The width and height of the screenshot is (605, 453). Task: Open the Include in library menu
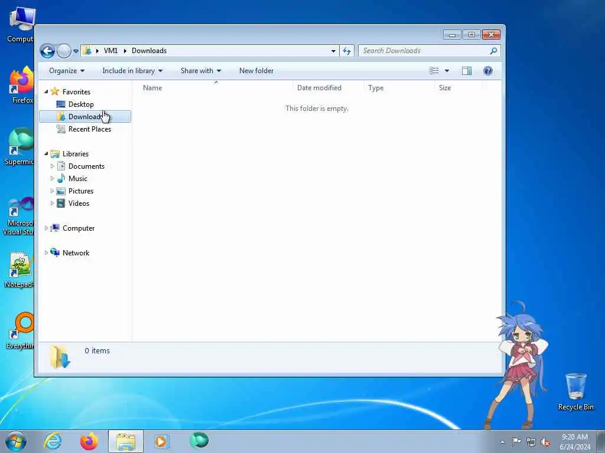point(132,71)
